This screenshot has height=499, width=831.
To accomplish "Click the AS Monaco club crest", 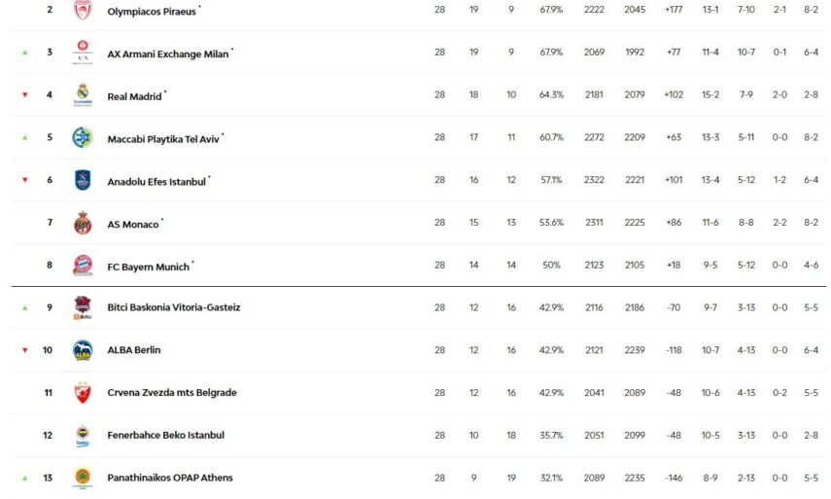I will point(83,223).
